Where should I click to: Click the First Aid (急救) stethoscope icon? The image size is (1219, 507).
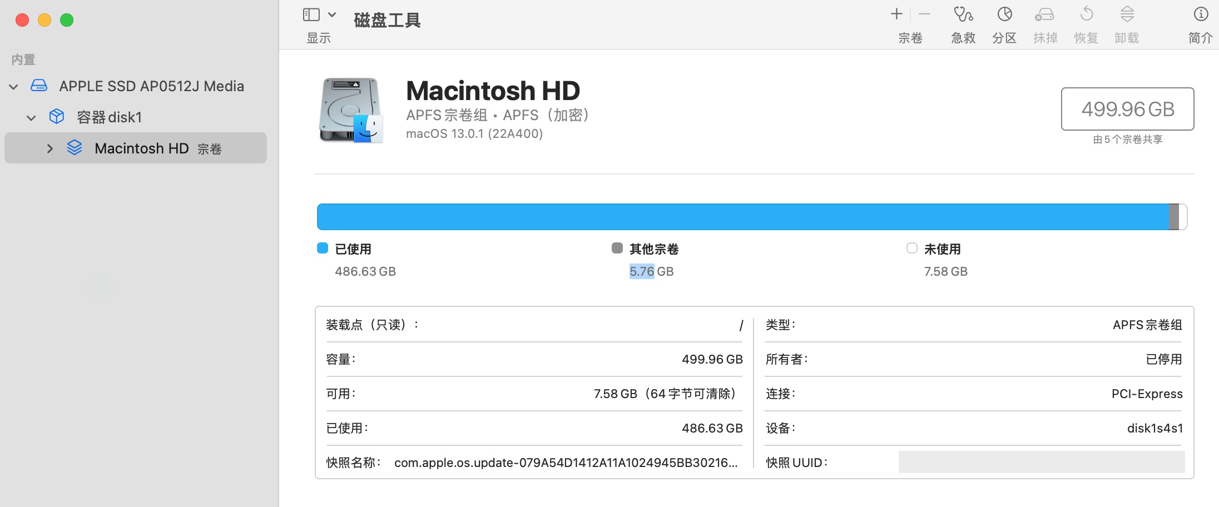(963, 15)
